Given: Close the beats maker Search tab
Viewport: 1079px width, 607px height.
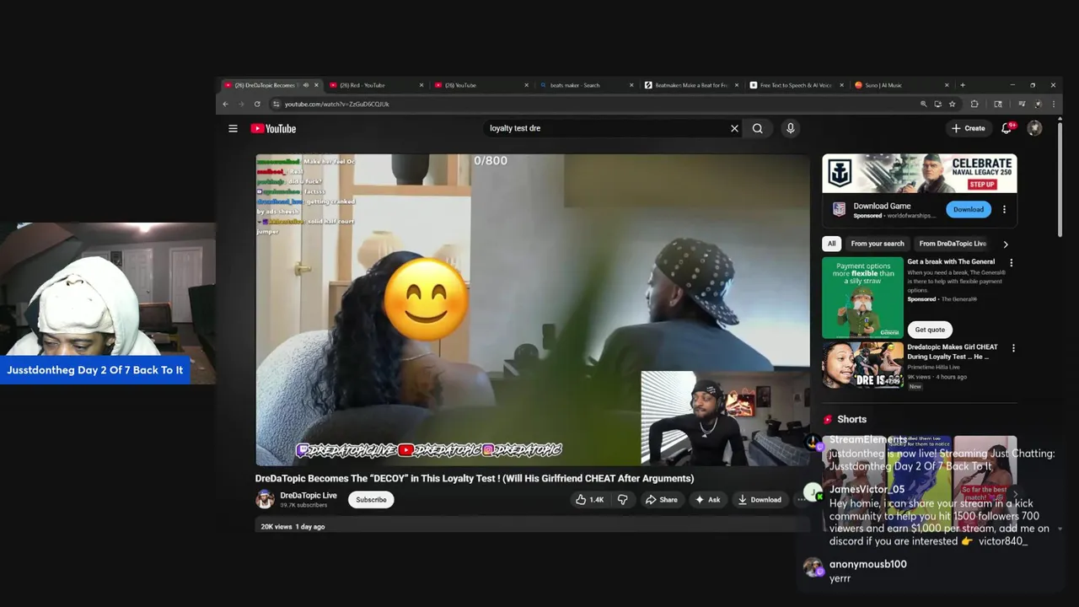Looking at the screenshot, I should (631, 85).
